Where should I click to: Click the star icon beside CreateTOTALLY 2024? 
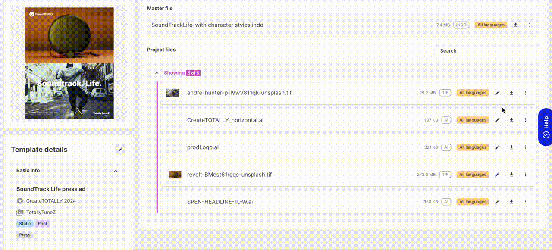[x=20, y=201]
